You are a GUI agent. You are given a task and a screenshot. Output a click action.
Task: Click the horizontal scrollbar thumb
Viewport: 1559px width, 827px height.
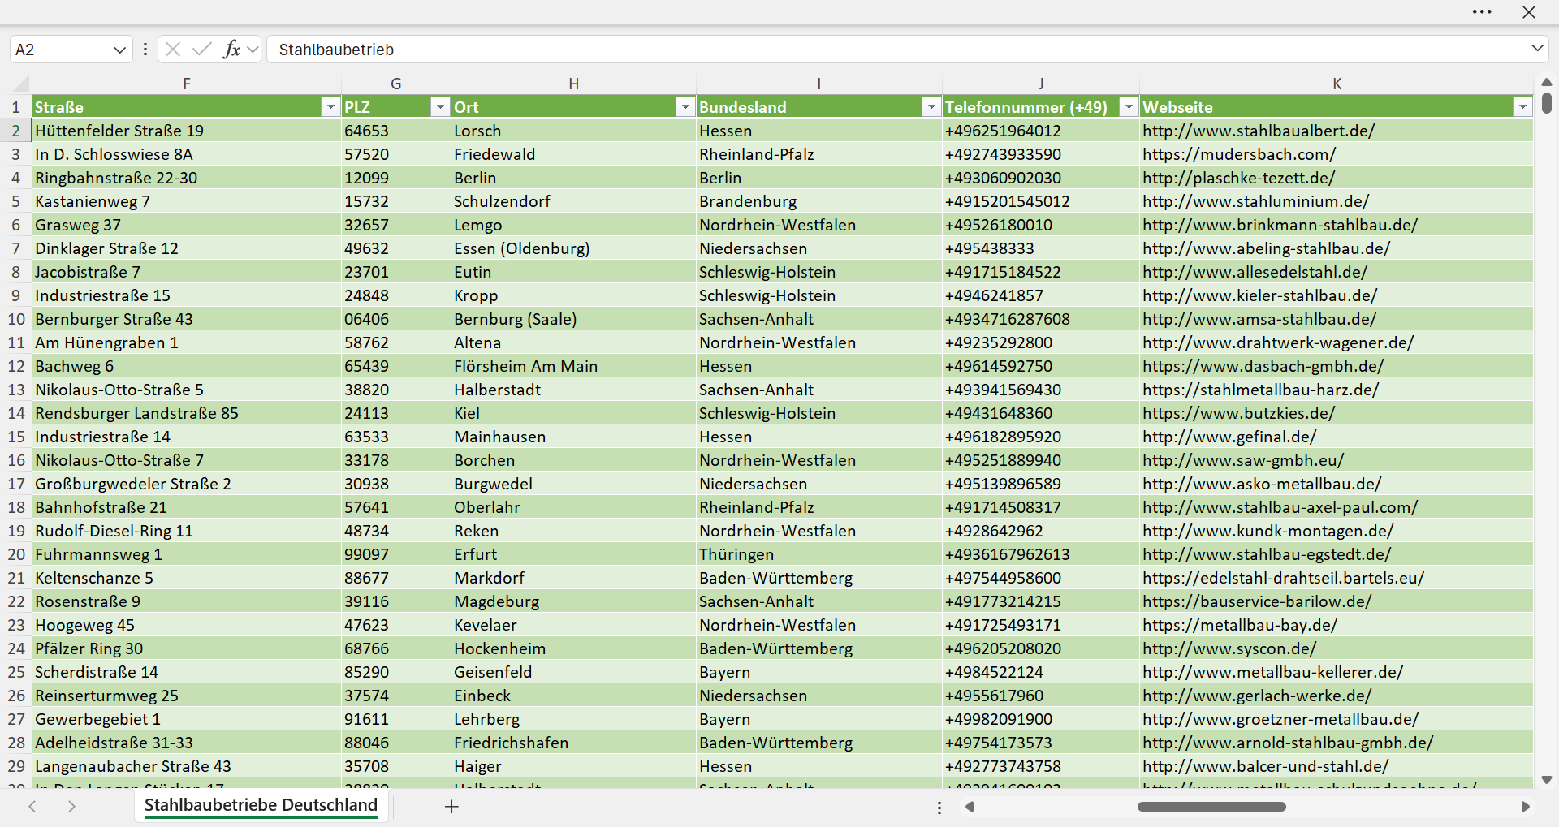point(1211,807)
